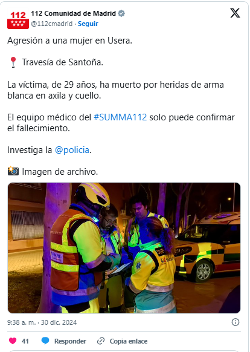Click the tweet text about Usera
Image resolution: width=250 pixels, height=352 pixels.
click(x=69, y=41)
